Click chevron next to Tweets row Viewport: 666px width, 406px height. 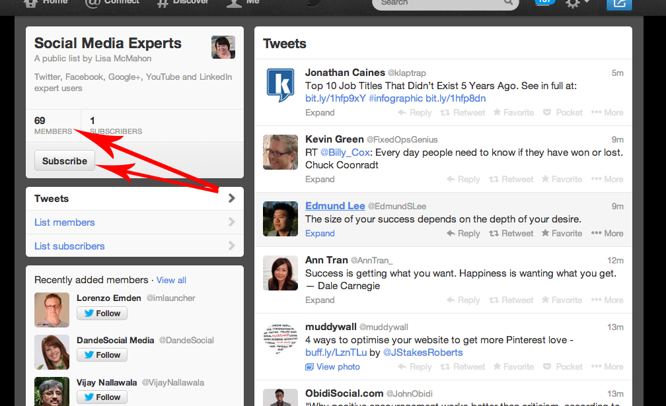[x=231, y=198]
